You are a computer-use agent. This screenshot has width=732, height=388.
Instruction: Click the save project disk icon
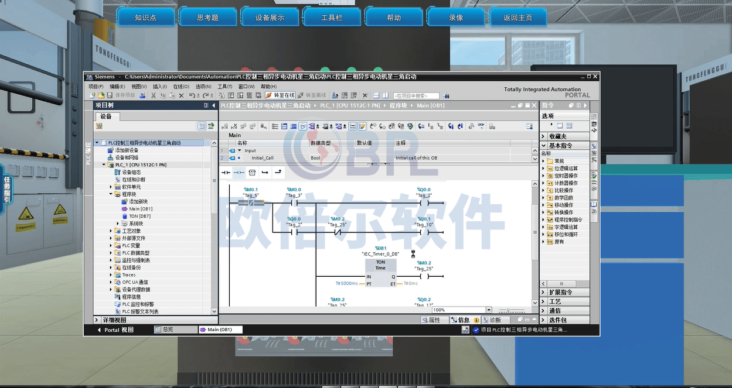click(110, 95)
